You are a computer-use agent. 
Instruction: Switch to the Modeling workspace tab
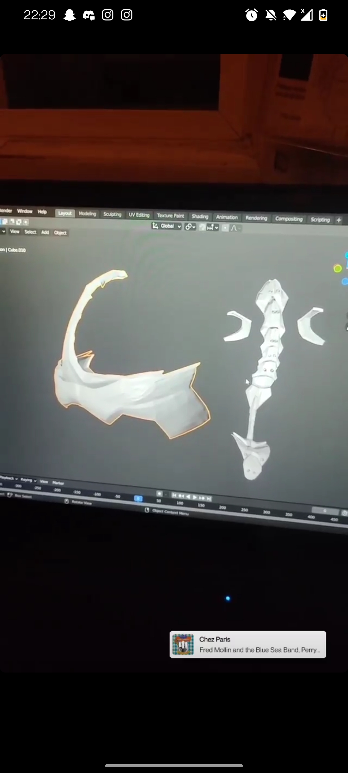87,214
